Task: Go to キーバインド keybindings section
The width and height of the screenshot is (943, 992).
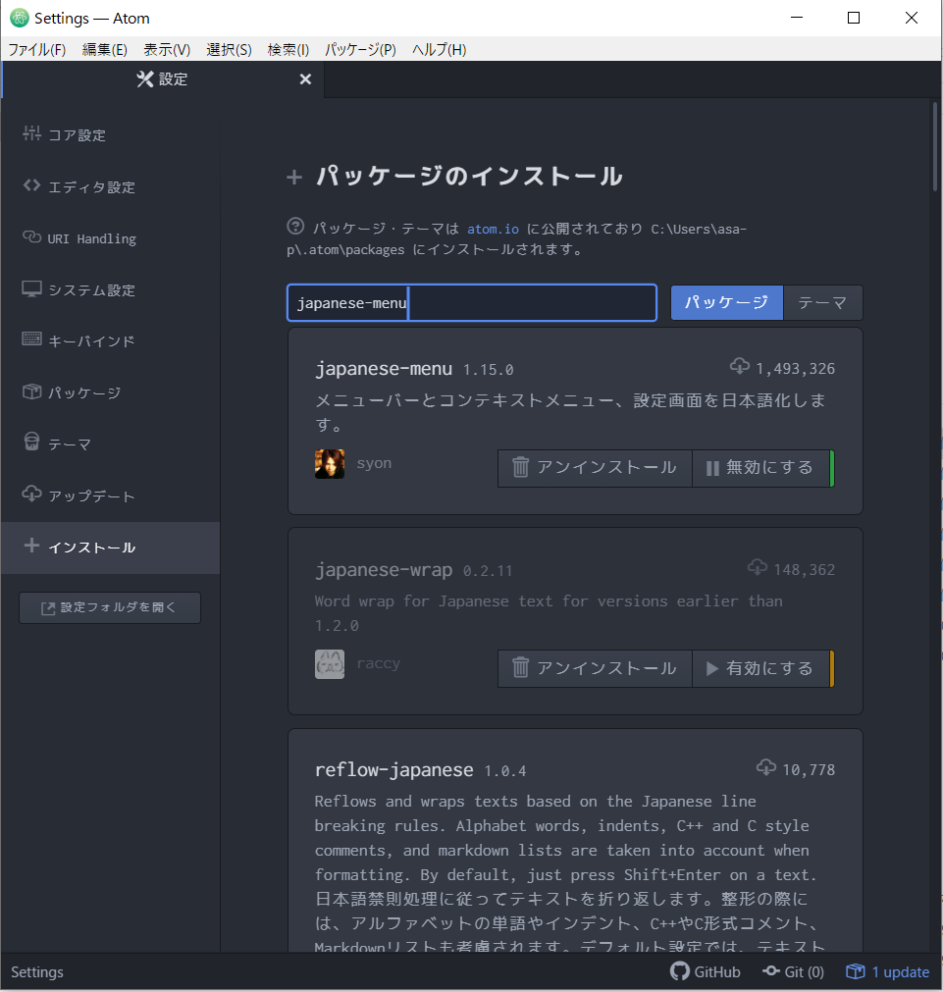Action: click(91, 341)
